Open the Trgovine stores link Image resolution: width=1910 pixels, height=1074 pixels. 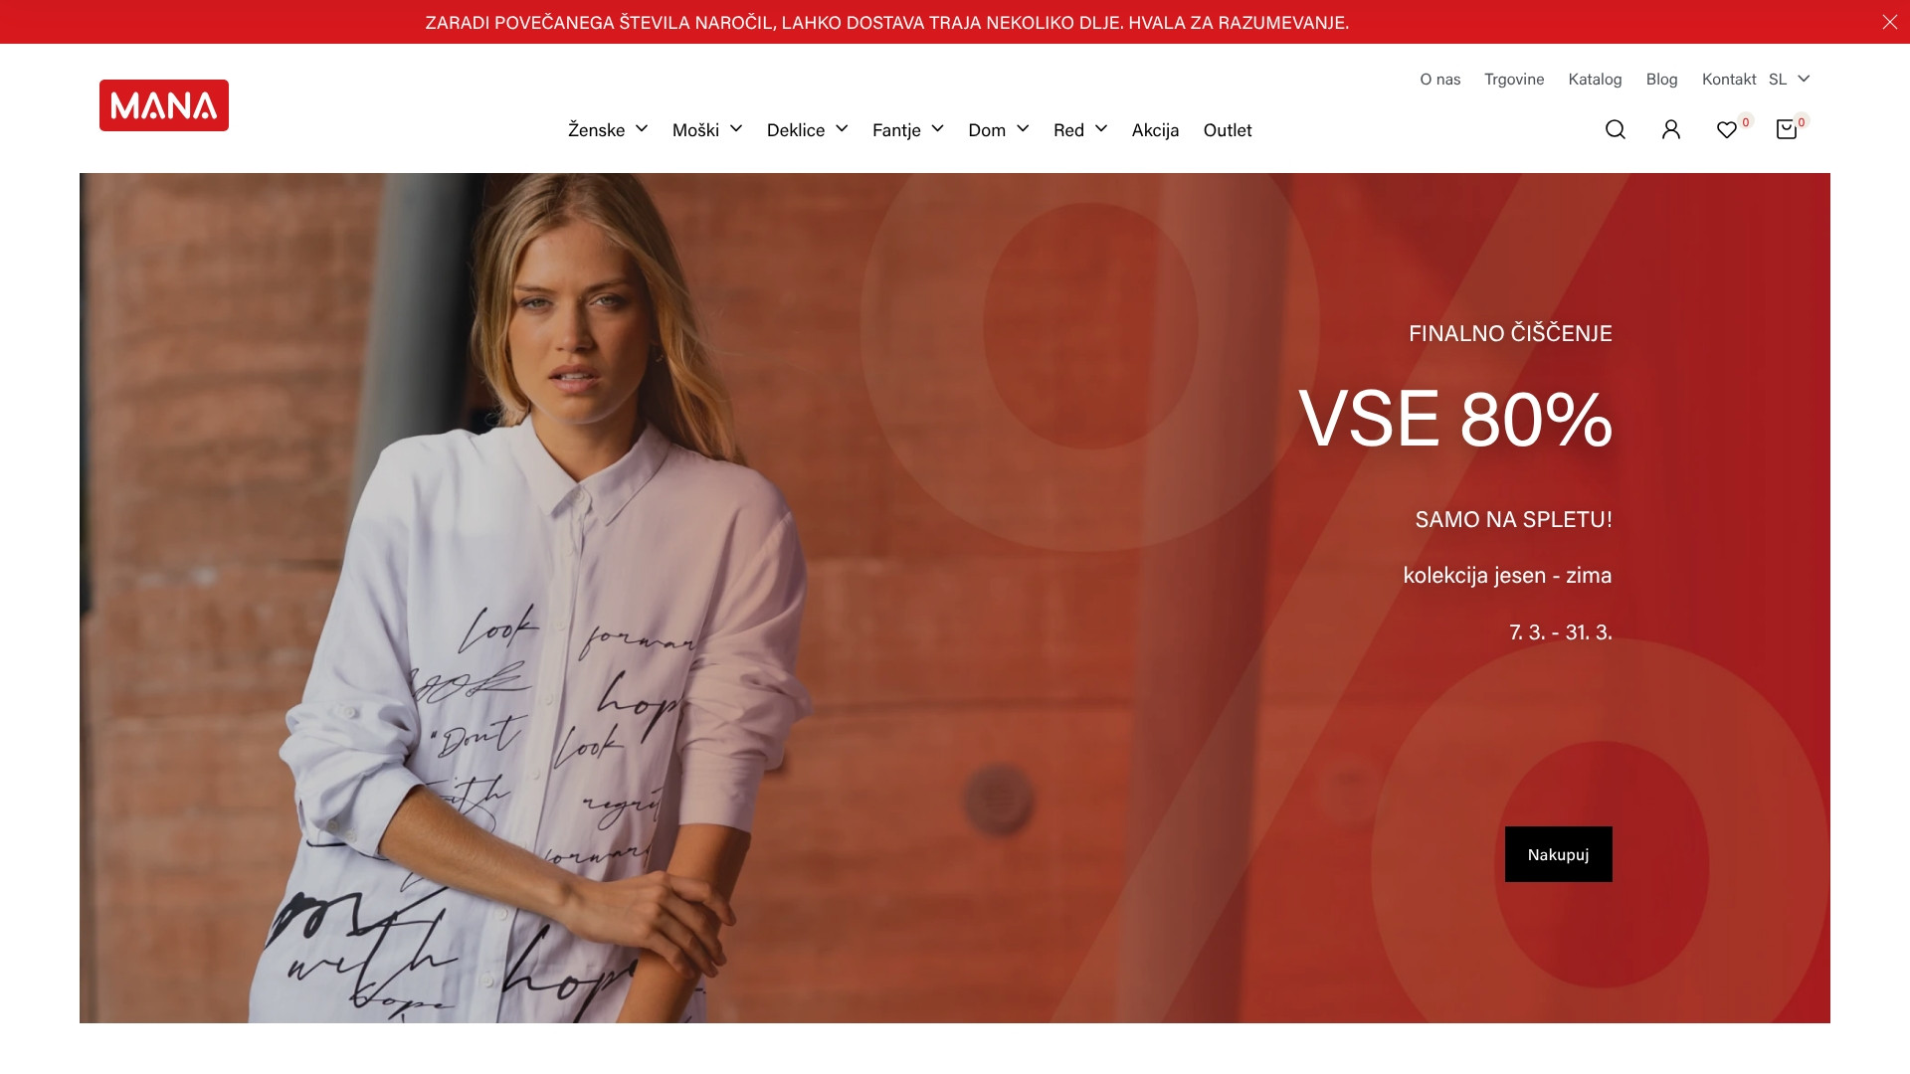pos(1514,79)
